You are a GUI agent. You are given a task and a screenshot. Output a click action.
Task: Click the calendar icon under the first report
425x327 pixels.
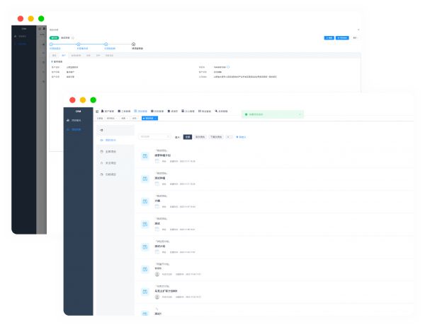tap(157, 161)
